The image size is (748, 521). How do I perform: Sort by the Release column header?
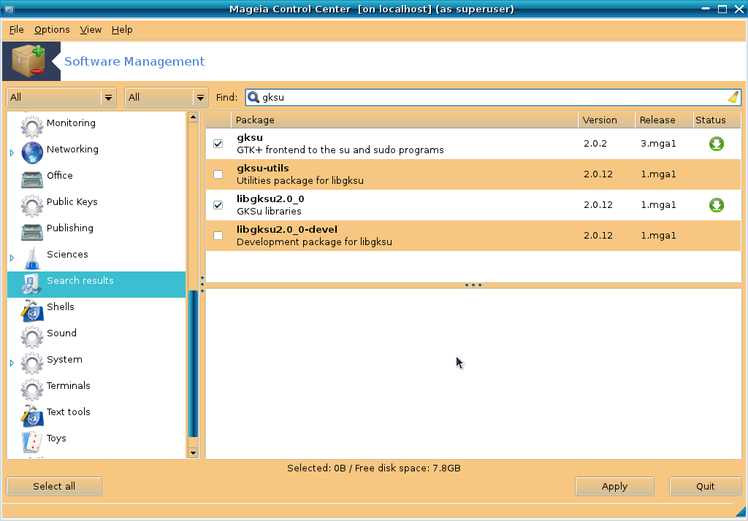coord(663,120)
